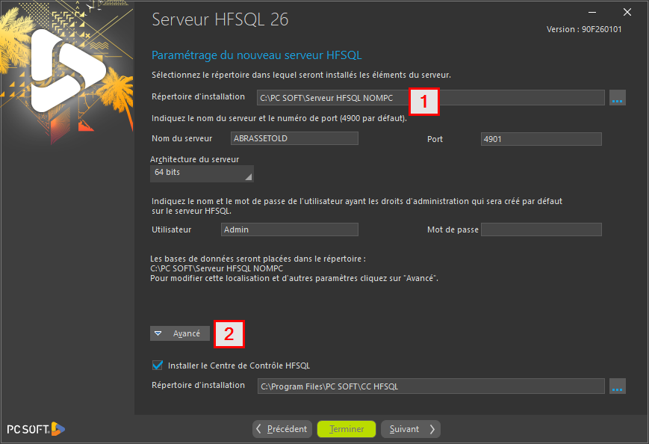Focus the Nom du serveur field
This screenshot has height=444, width=649.
point(294,138)
